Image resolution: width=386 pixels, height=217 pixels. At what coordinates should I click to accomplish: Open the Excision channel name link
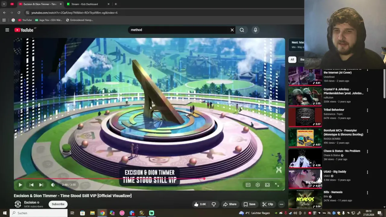pyautogui.click(x=30, y=202)
